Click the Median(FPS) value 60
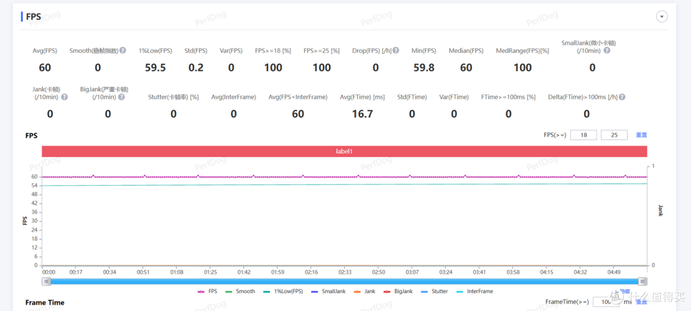691x311 pixels. [466, 68]
